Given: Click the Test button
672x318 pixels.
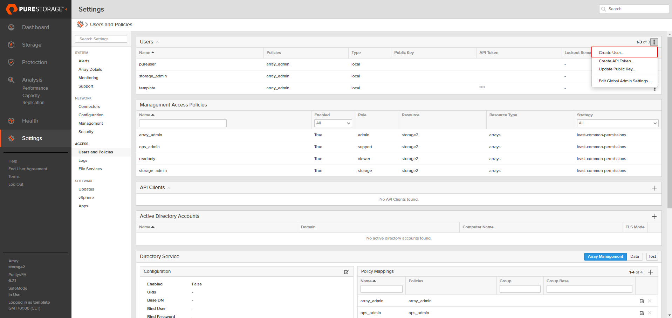Looking at the screenshot, I should (x=652, y=257).
